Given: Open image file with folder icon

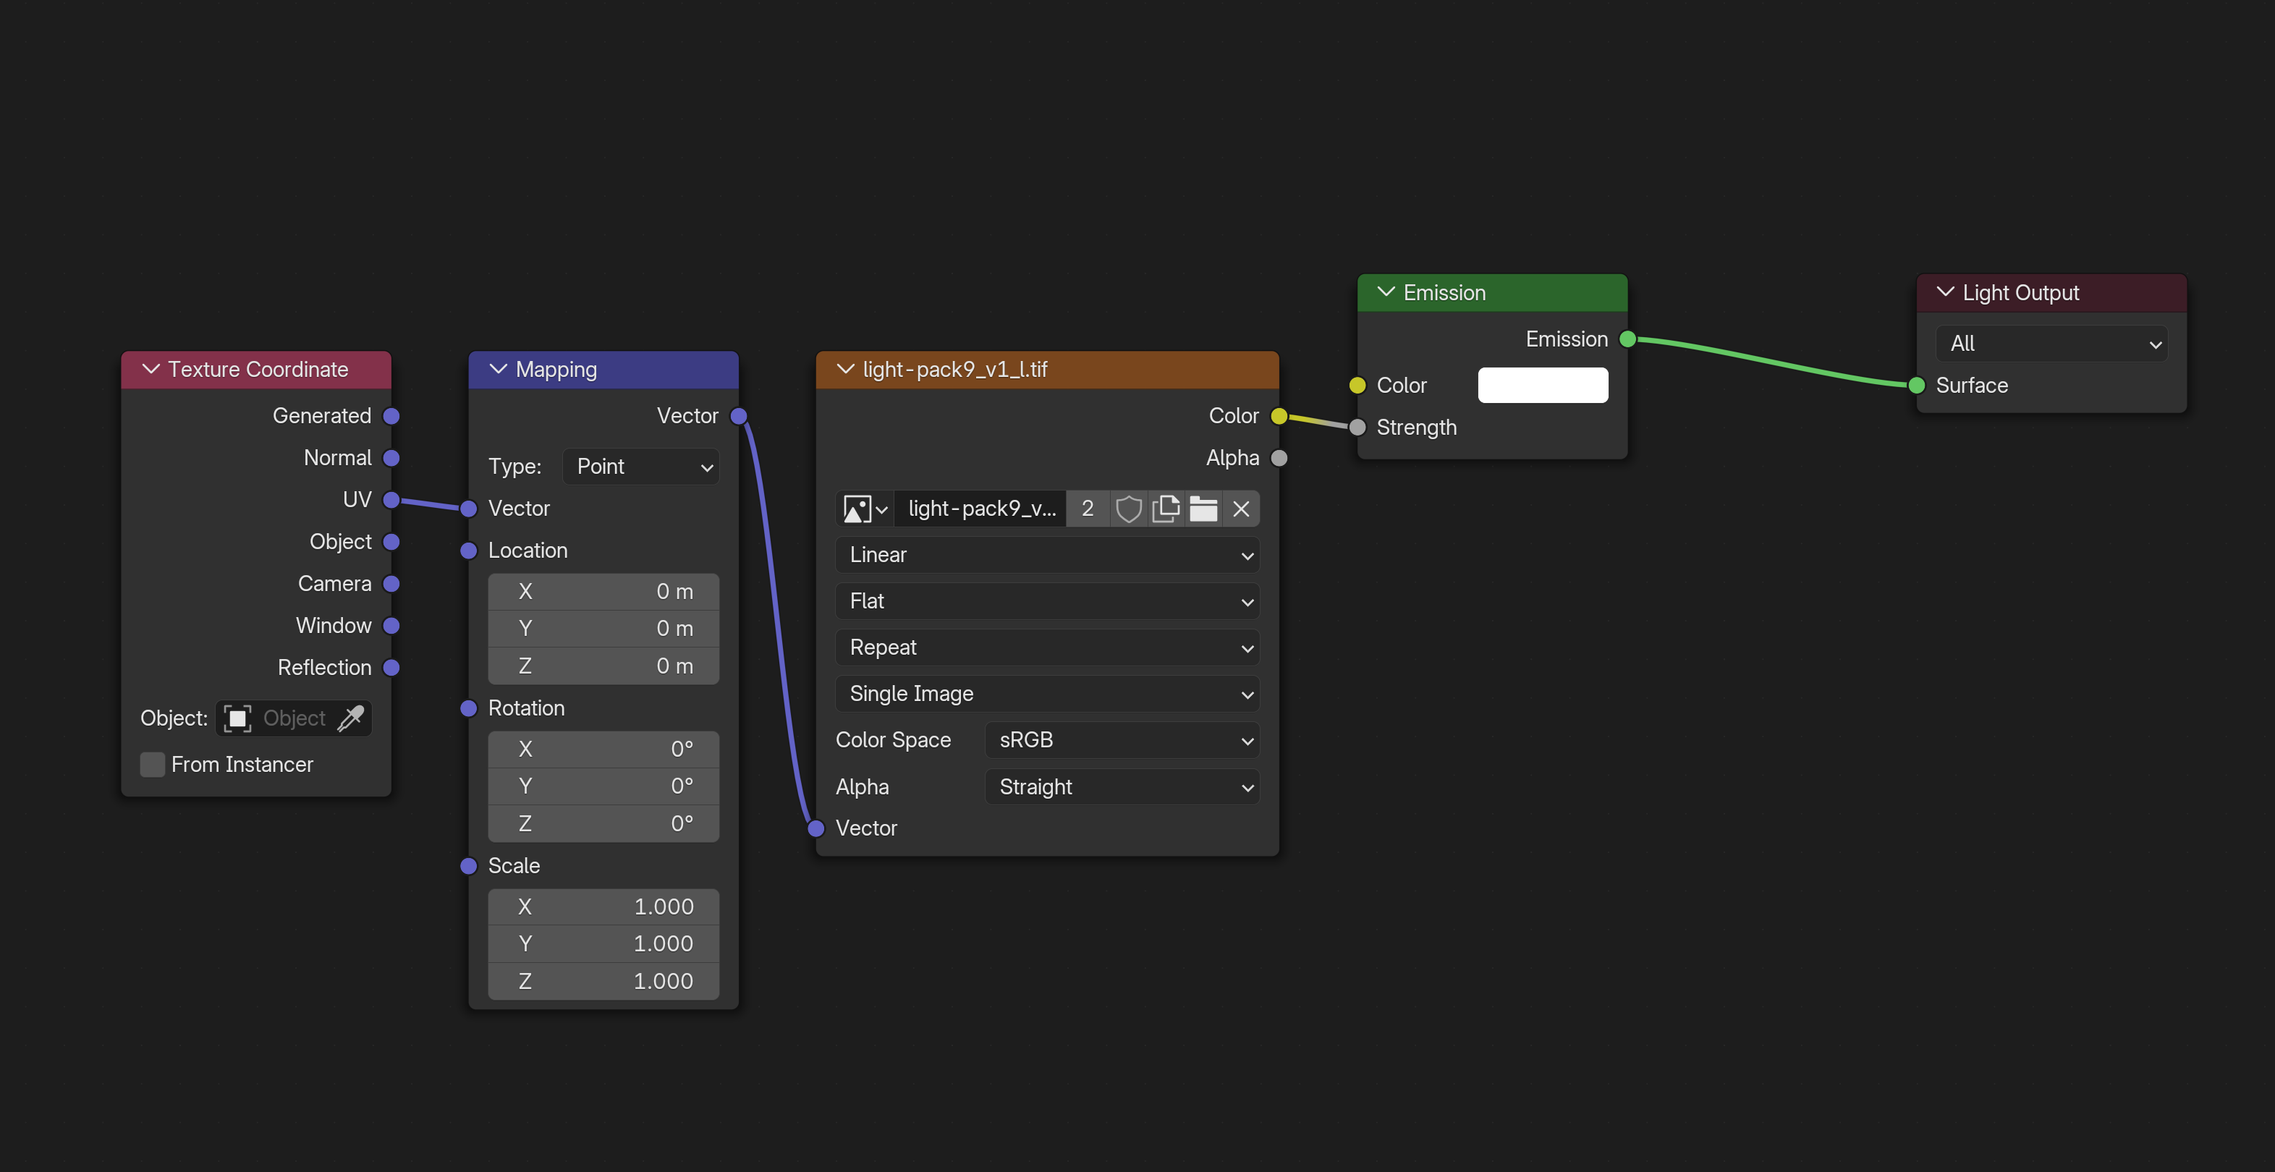Looking at the screenshot, I should click(x=1203, y=509).
